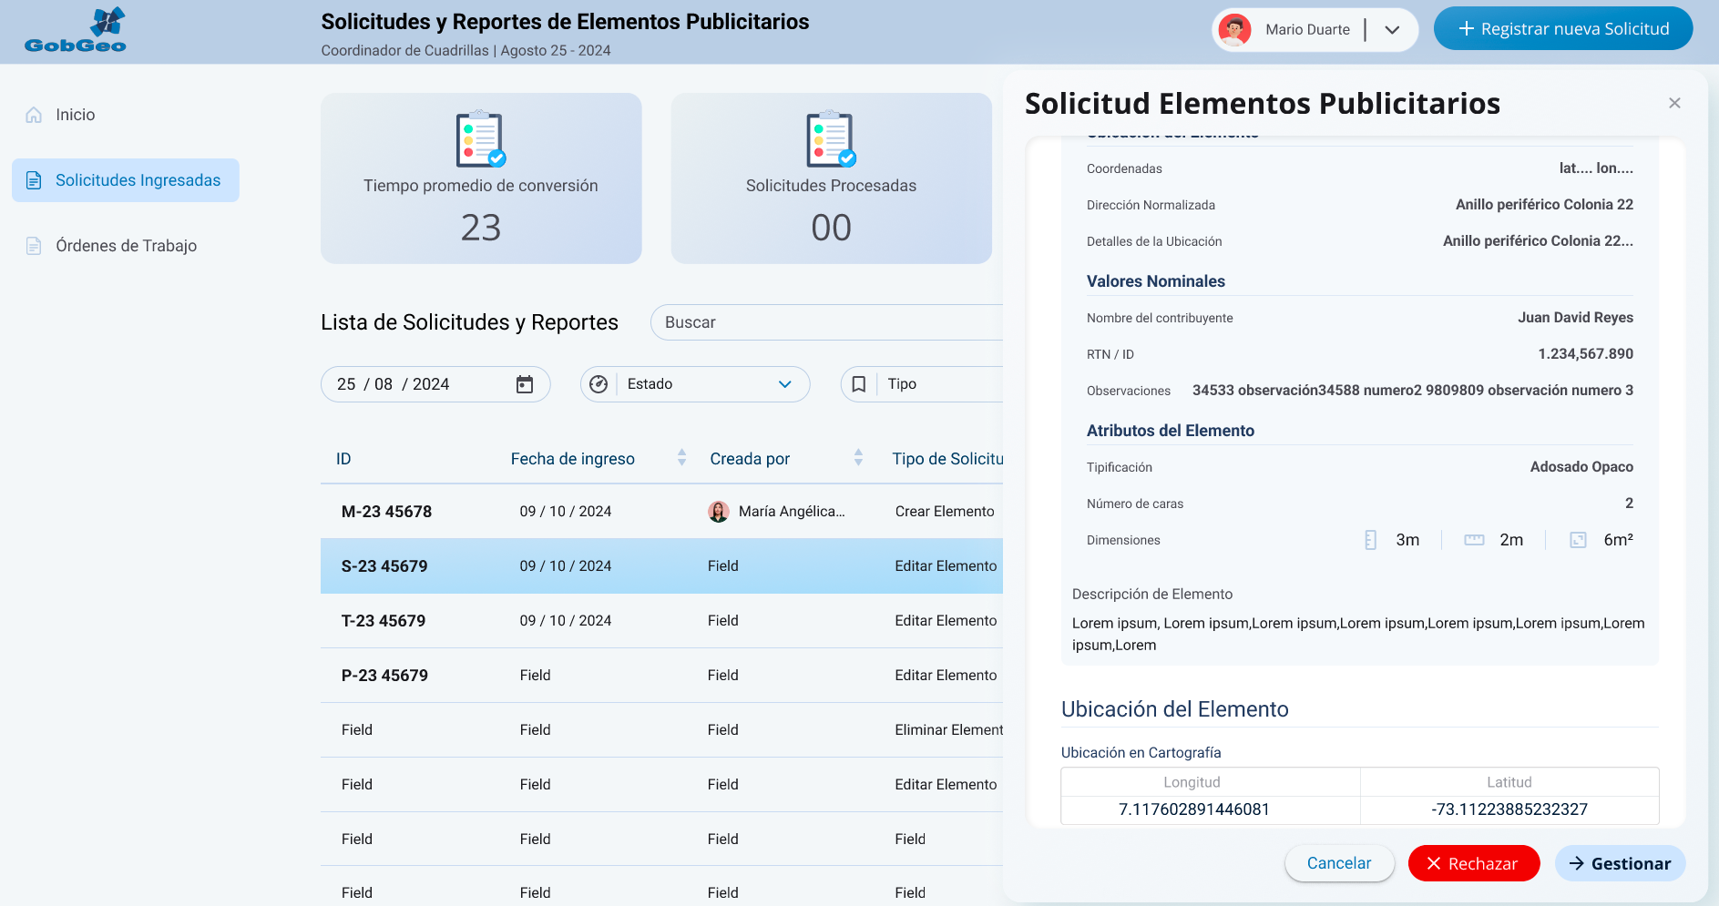1719x906 pixels.
Task: Close the Solicitud Elementos Publicitarios panel
Action: [x=1674, y=103]
